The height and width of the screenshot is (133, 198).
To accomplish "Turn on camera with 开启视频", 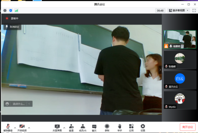I will [22, 128].
